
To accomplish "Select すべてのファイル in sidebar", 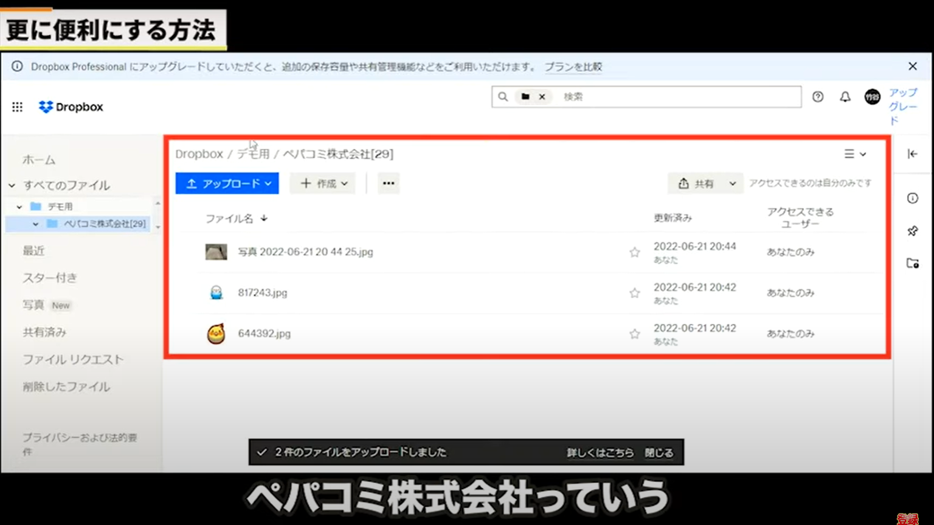I will pyautogui.click(x=66, y=185).
